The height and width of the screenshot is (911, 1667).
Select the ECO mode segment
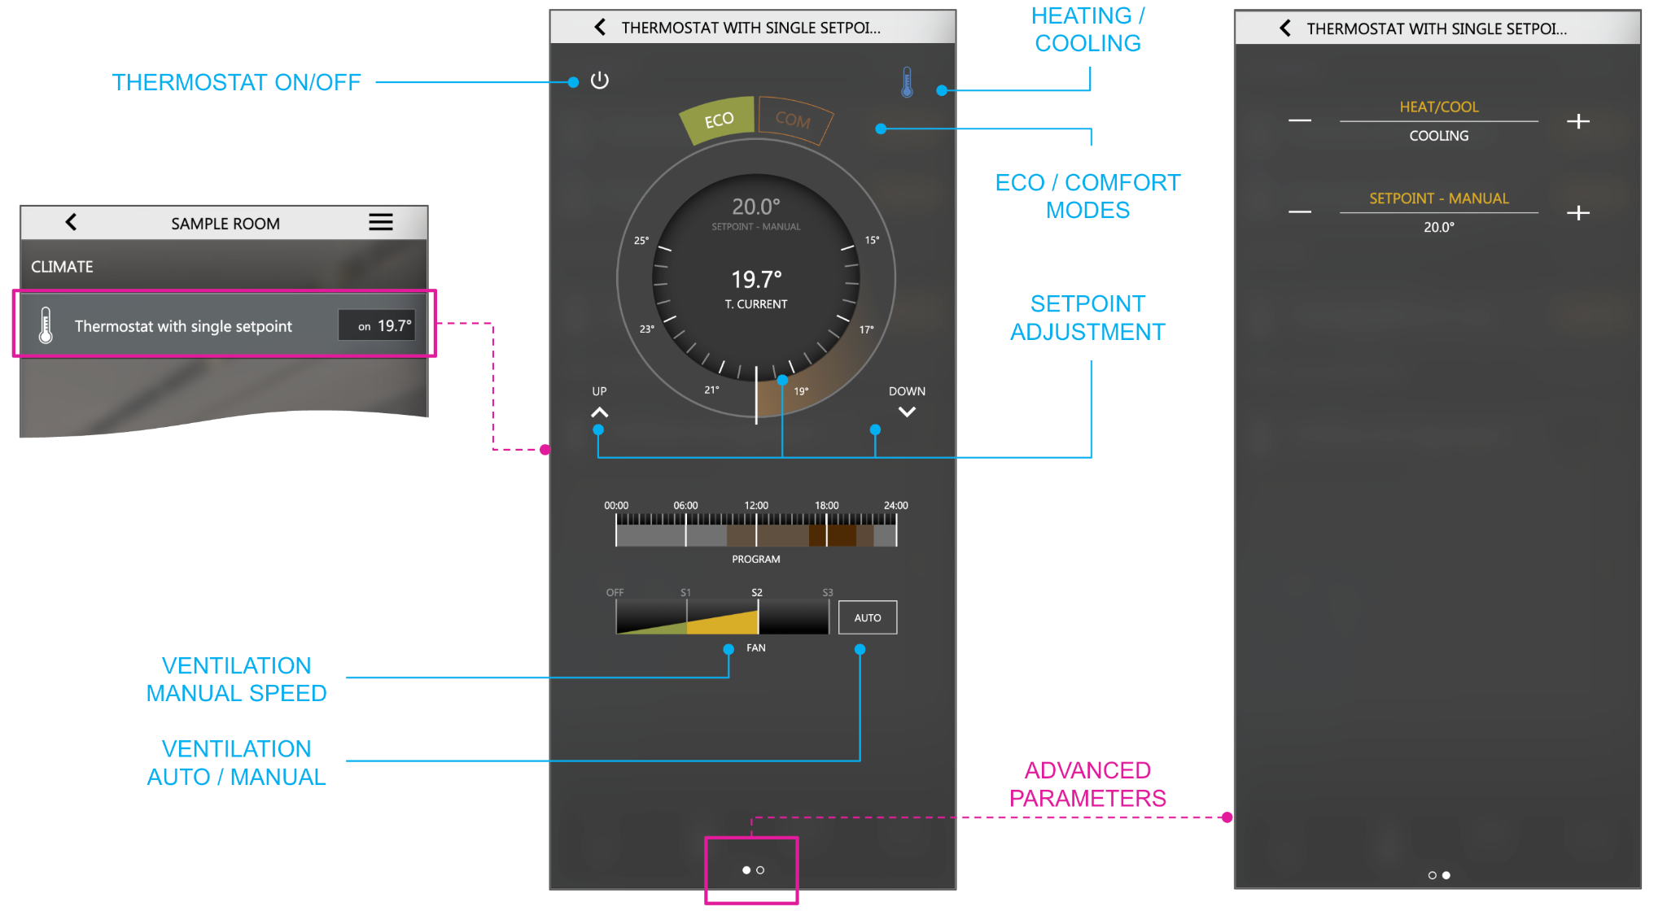tap(718, 120)
